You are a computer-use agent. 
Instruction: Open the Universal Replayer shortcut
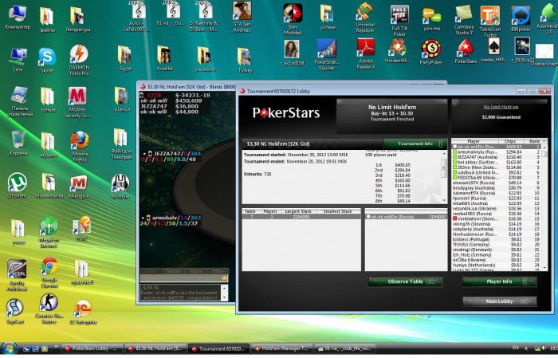point(365,18)
